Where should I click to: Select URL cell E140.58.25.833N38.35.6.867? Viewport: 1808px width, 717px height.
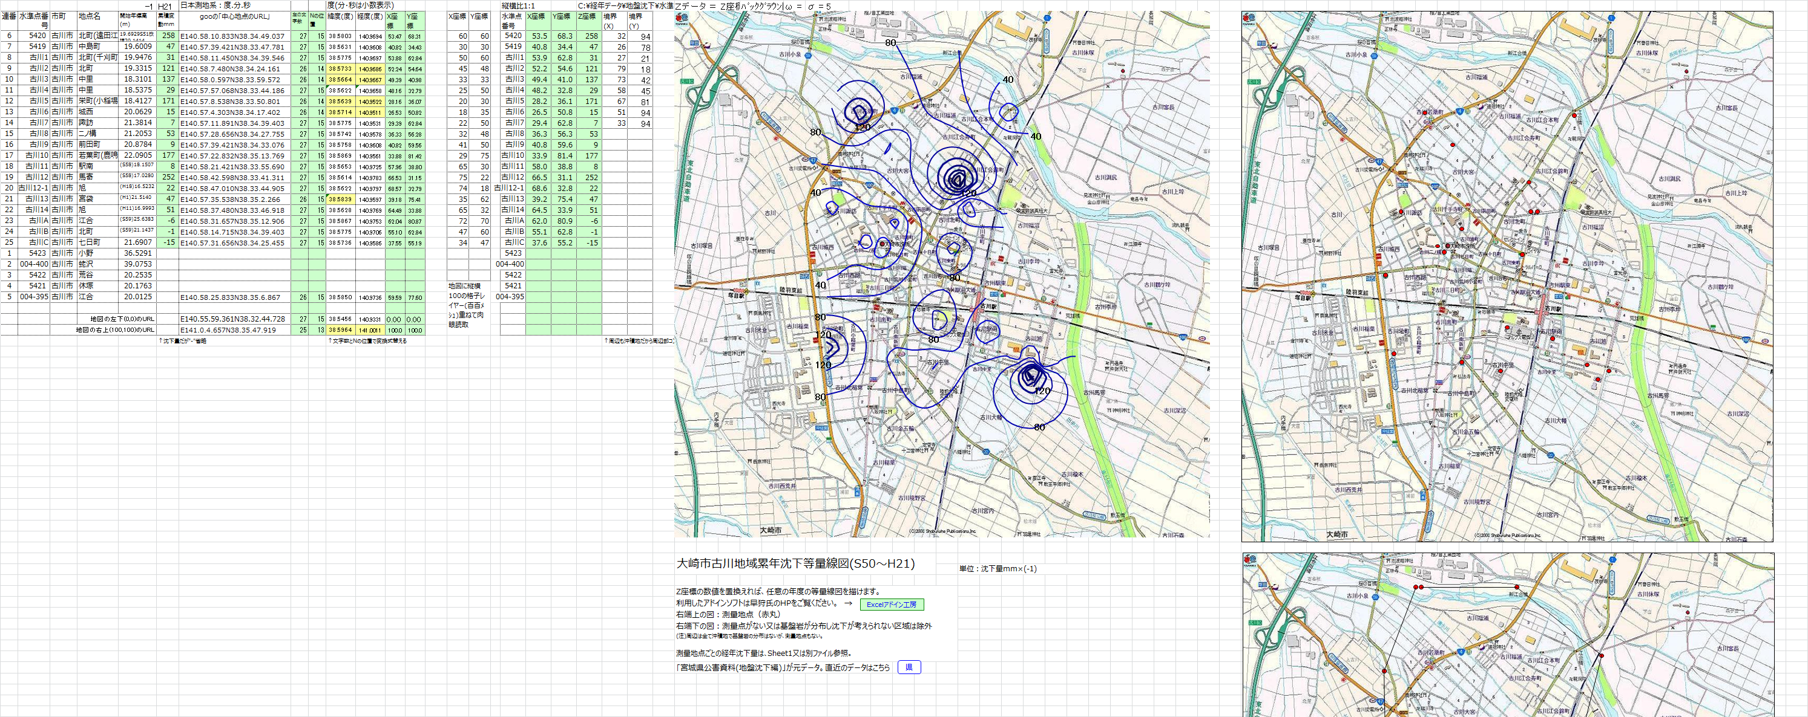(234, 297)
